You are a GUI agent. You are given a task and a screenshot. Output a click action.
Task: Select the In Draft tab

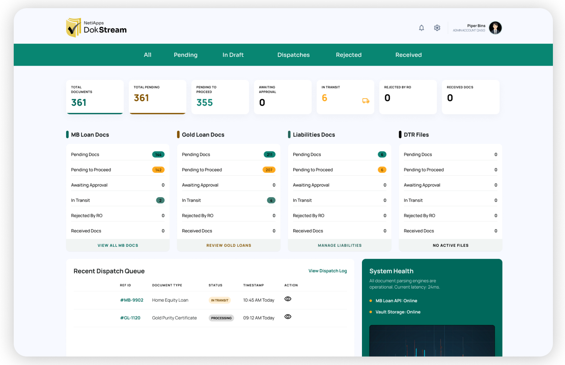pos(233,55)
